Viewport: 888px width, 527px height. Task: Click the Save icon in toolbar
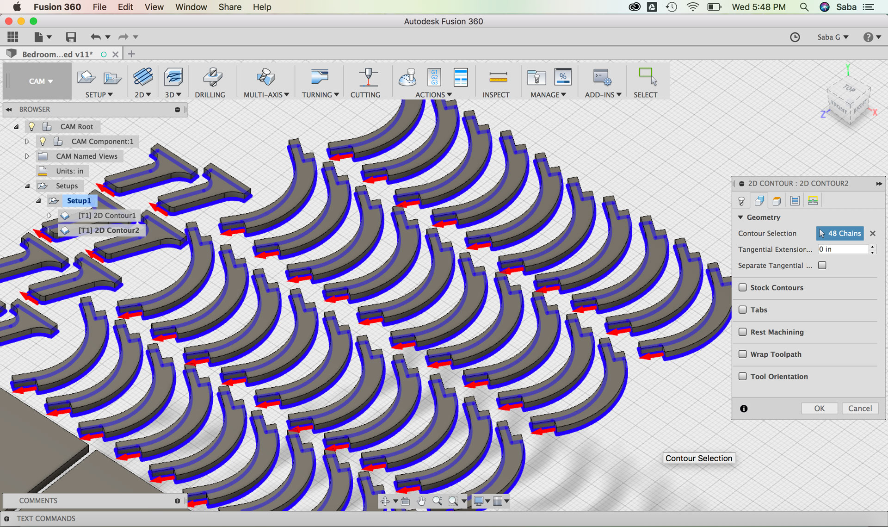click(x=71, y=37)
